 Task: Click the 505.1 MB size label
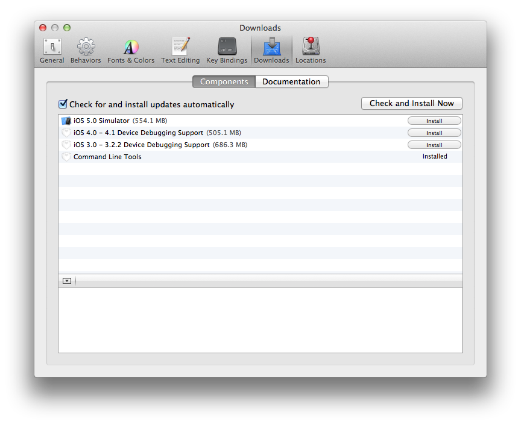tap(224, 133)
